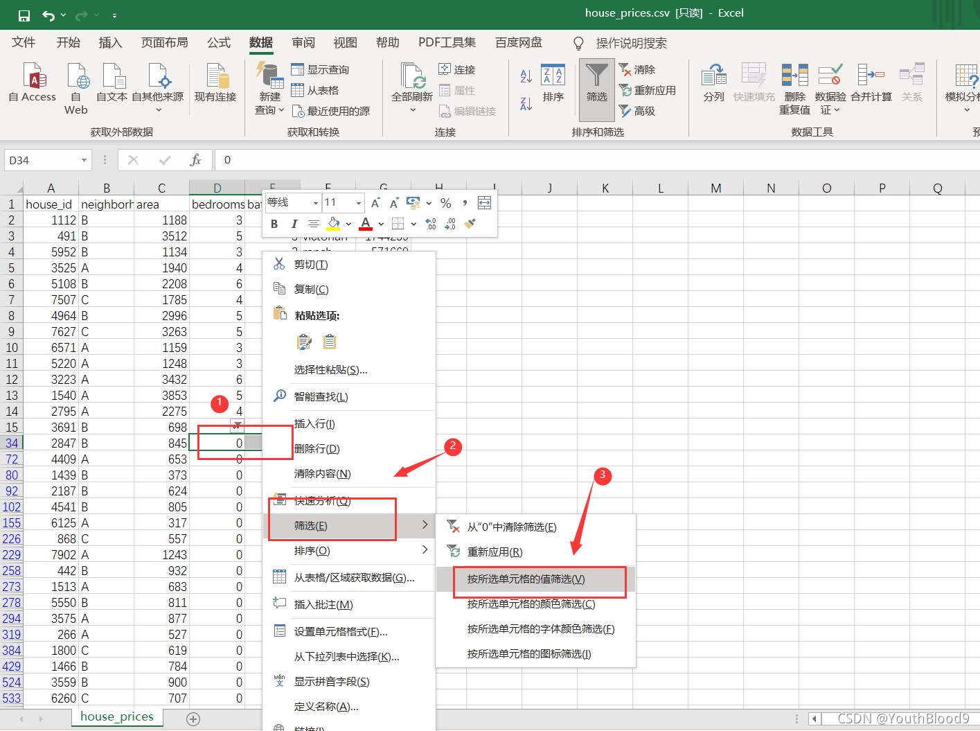Viewport: 980px width, 731px height.
Task: Click the Save icon in title bar
Action: point(24,15)
